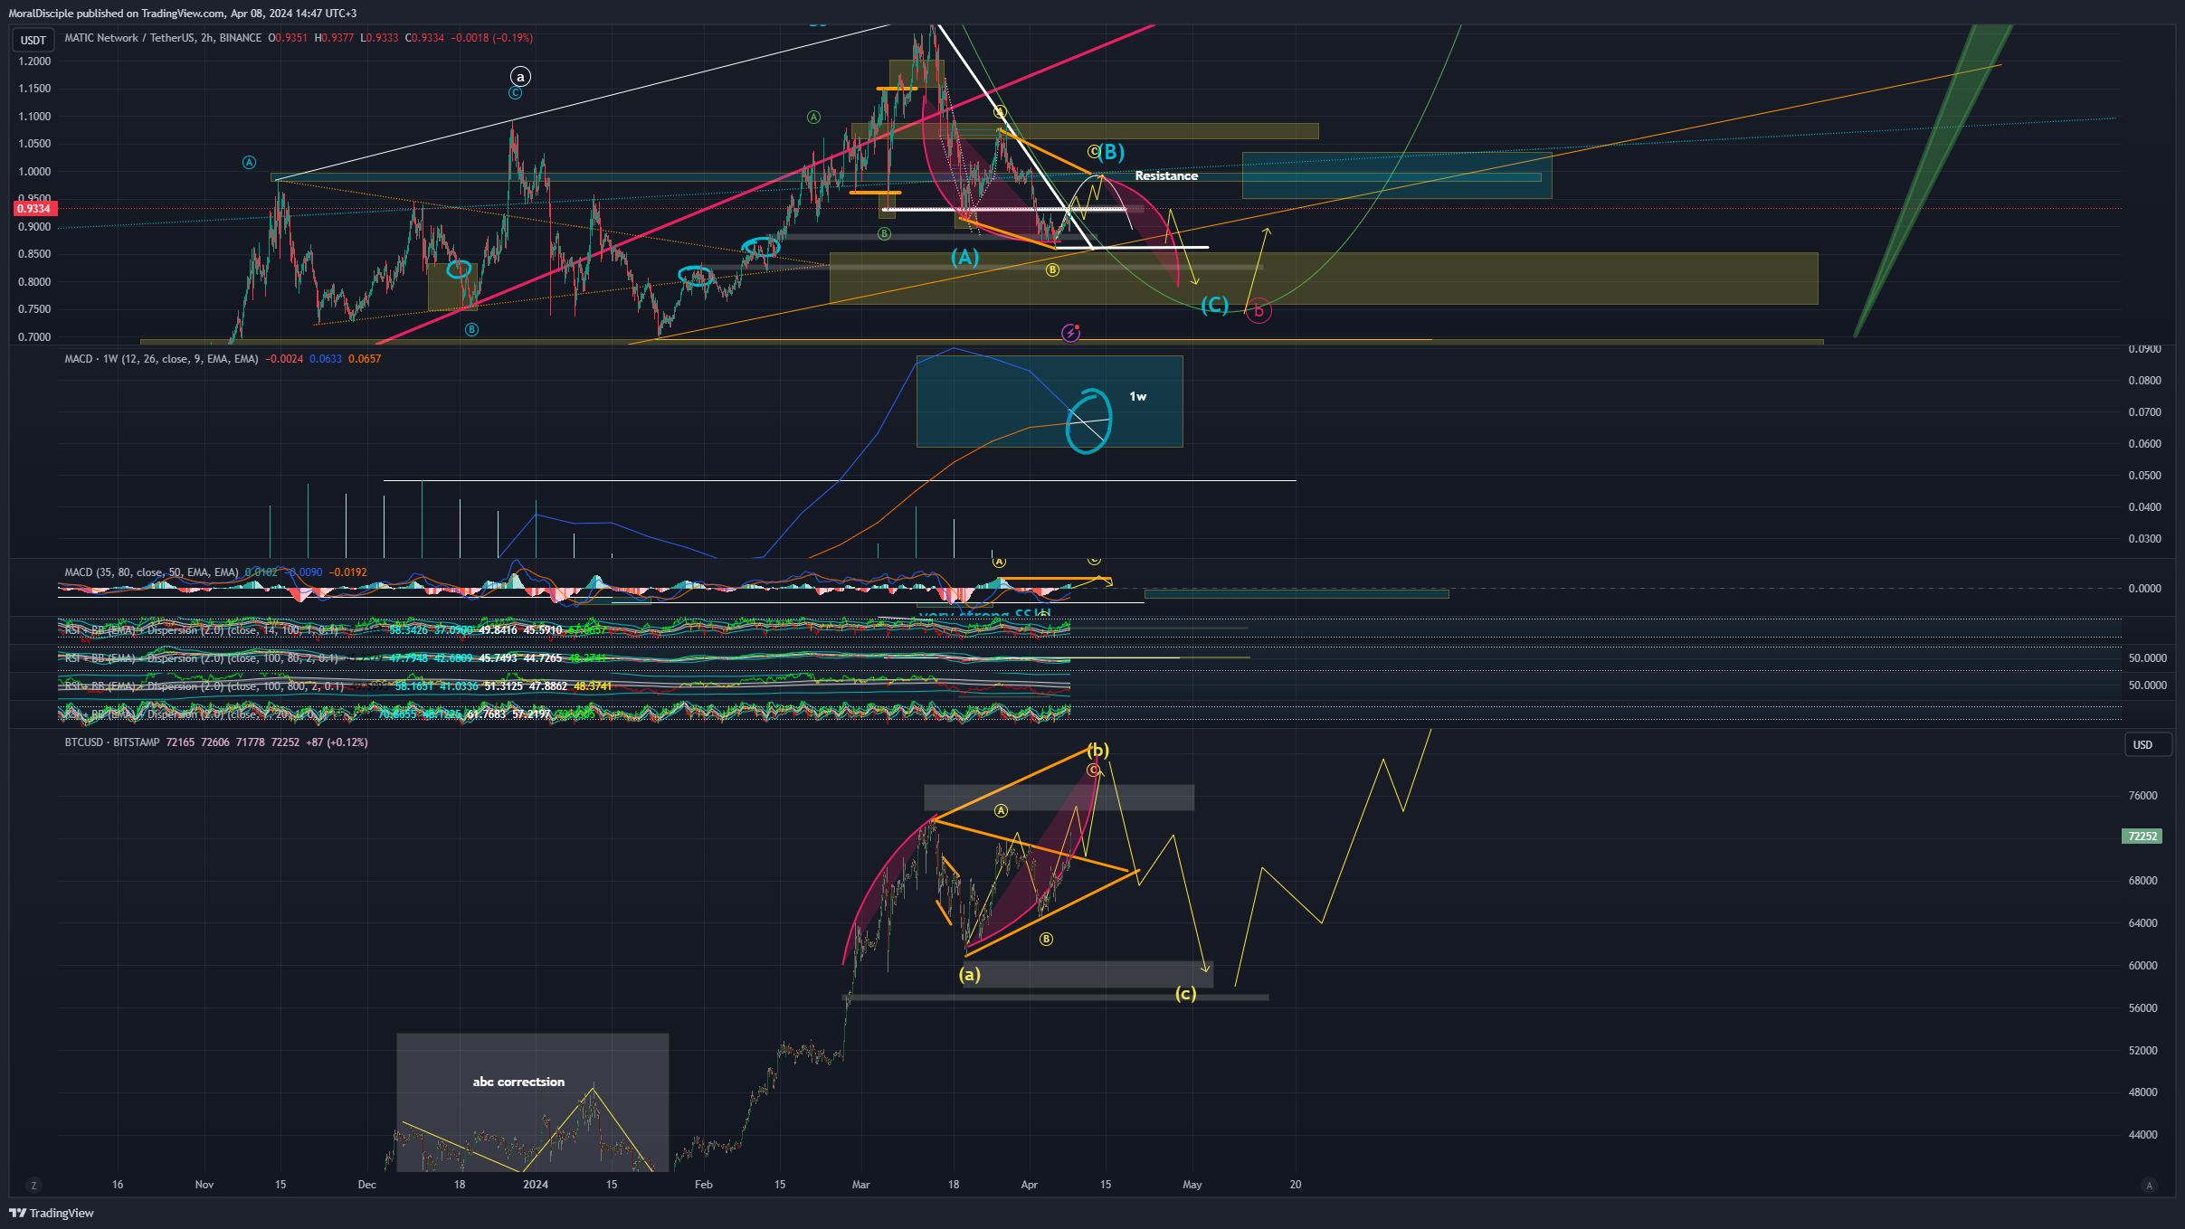Select the yellow '(a)' label in BTC pane

coord(969,975)
